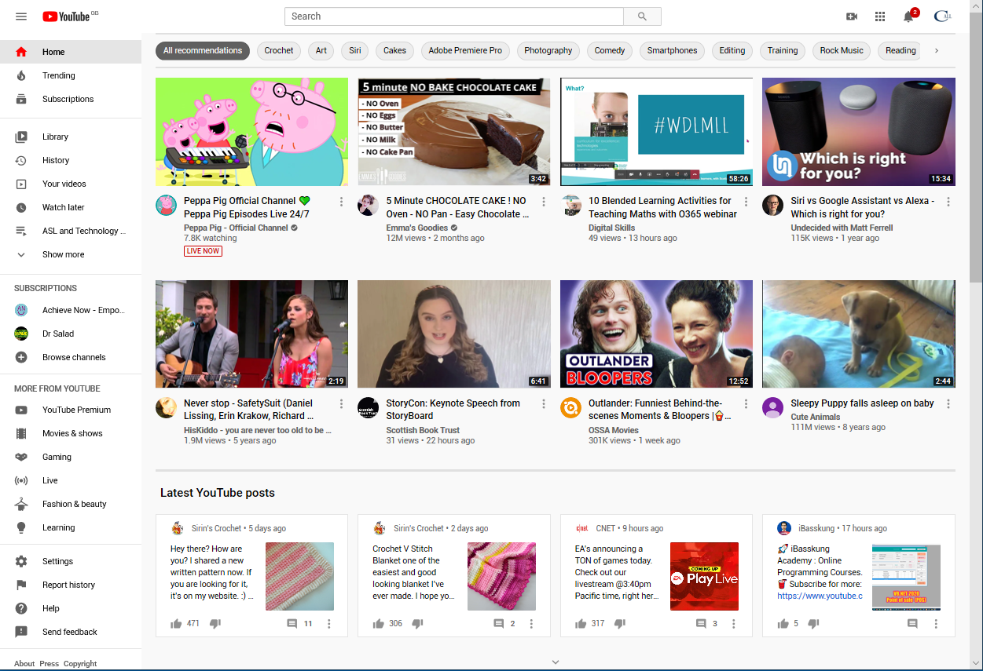
Task: Open options menu for Outlander Bloopers video
Action: [x=746, y=404]
